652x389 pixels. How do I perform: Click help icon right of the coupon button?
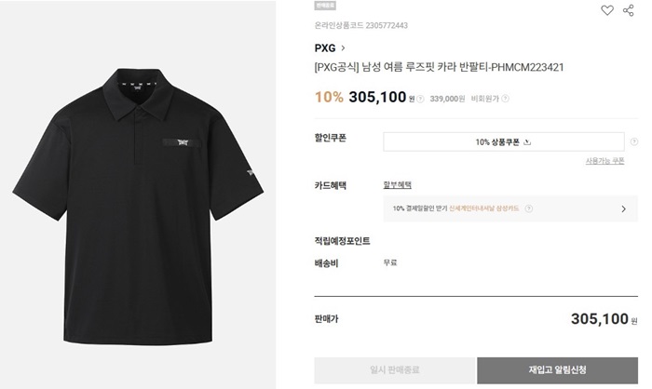click(x=634, y=142)
